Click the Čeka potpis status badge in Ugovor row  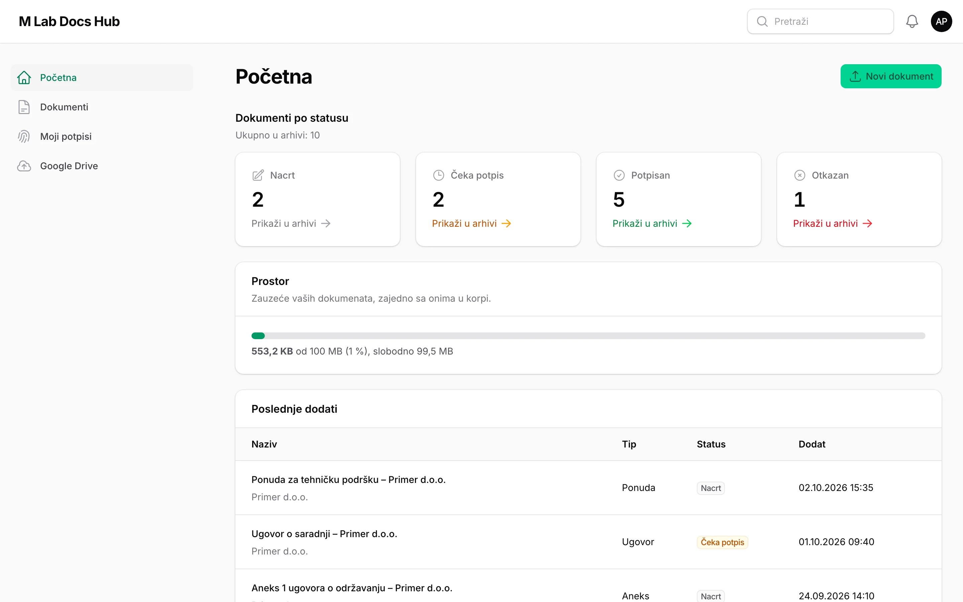click(x=722, y=542)
